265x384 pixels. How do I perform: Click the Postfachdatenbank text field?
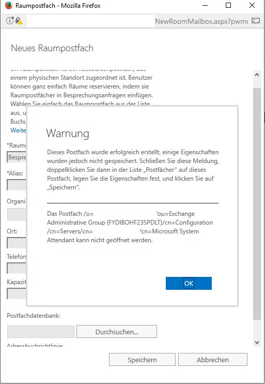41,332
